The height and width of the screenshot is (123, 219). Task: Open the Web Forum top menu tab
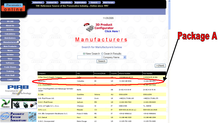tap(108, 2)
